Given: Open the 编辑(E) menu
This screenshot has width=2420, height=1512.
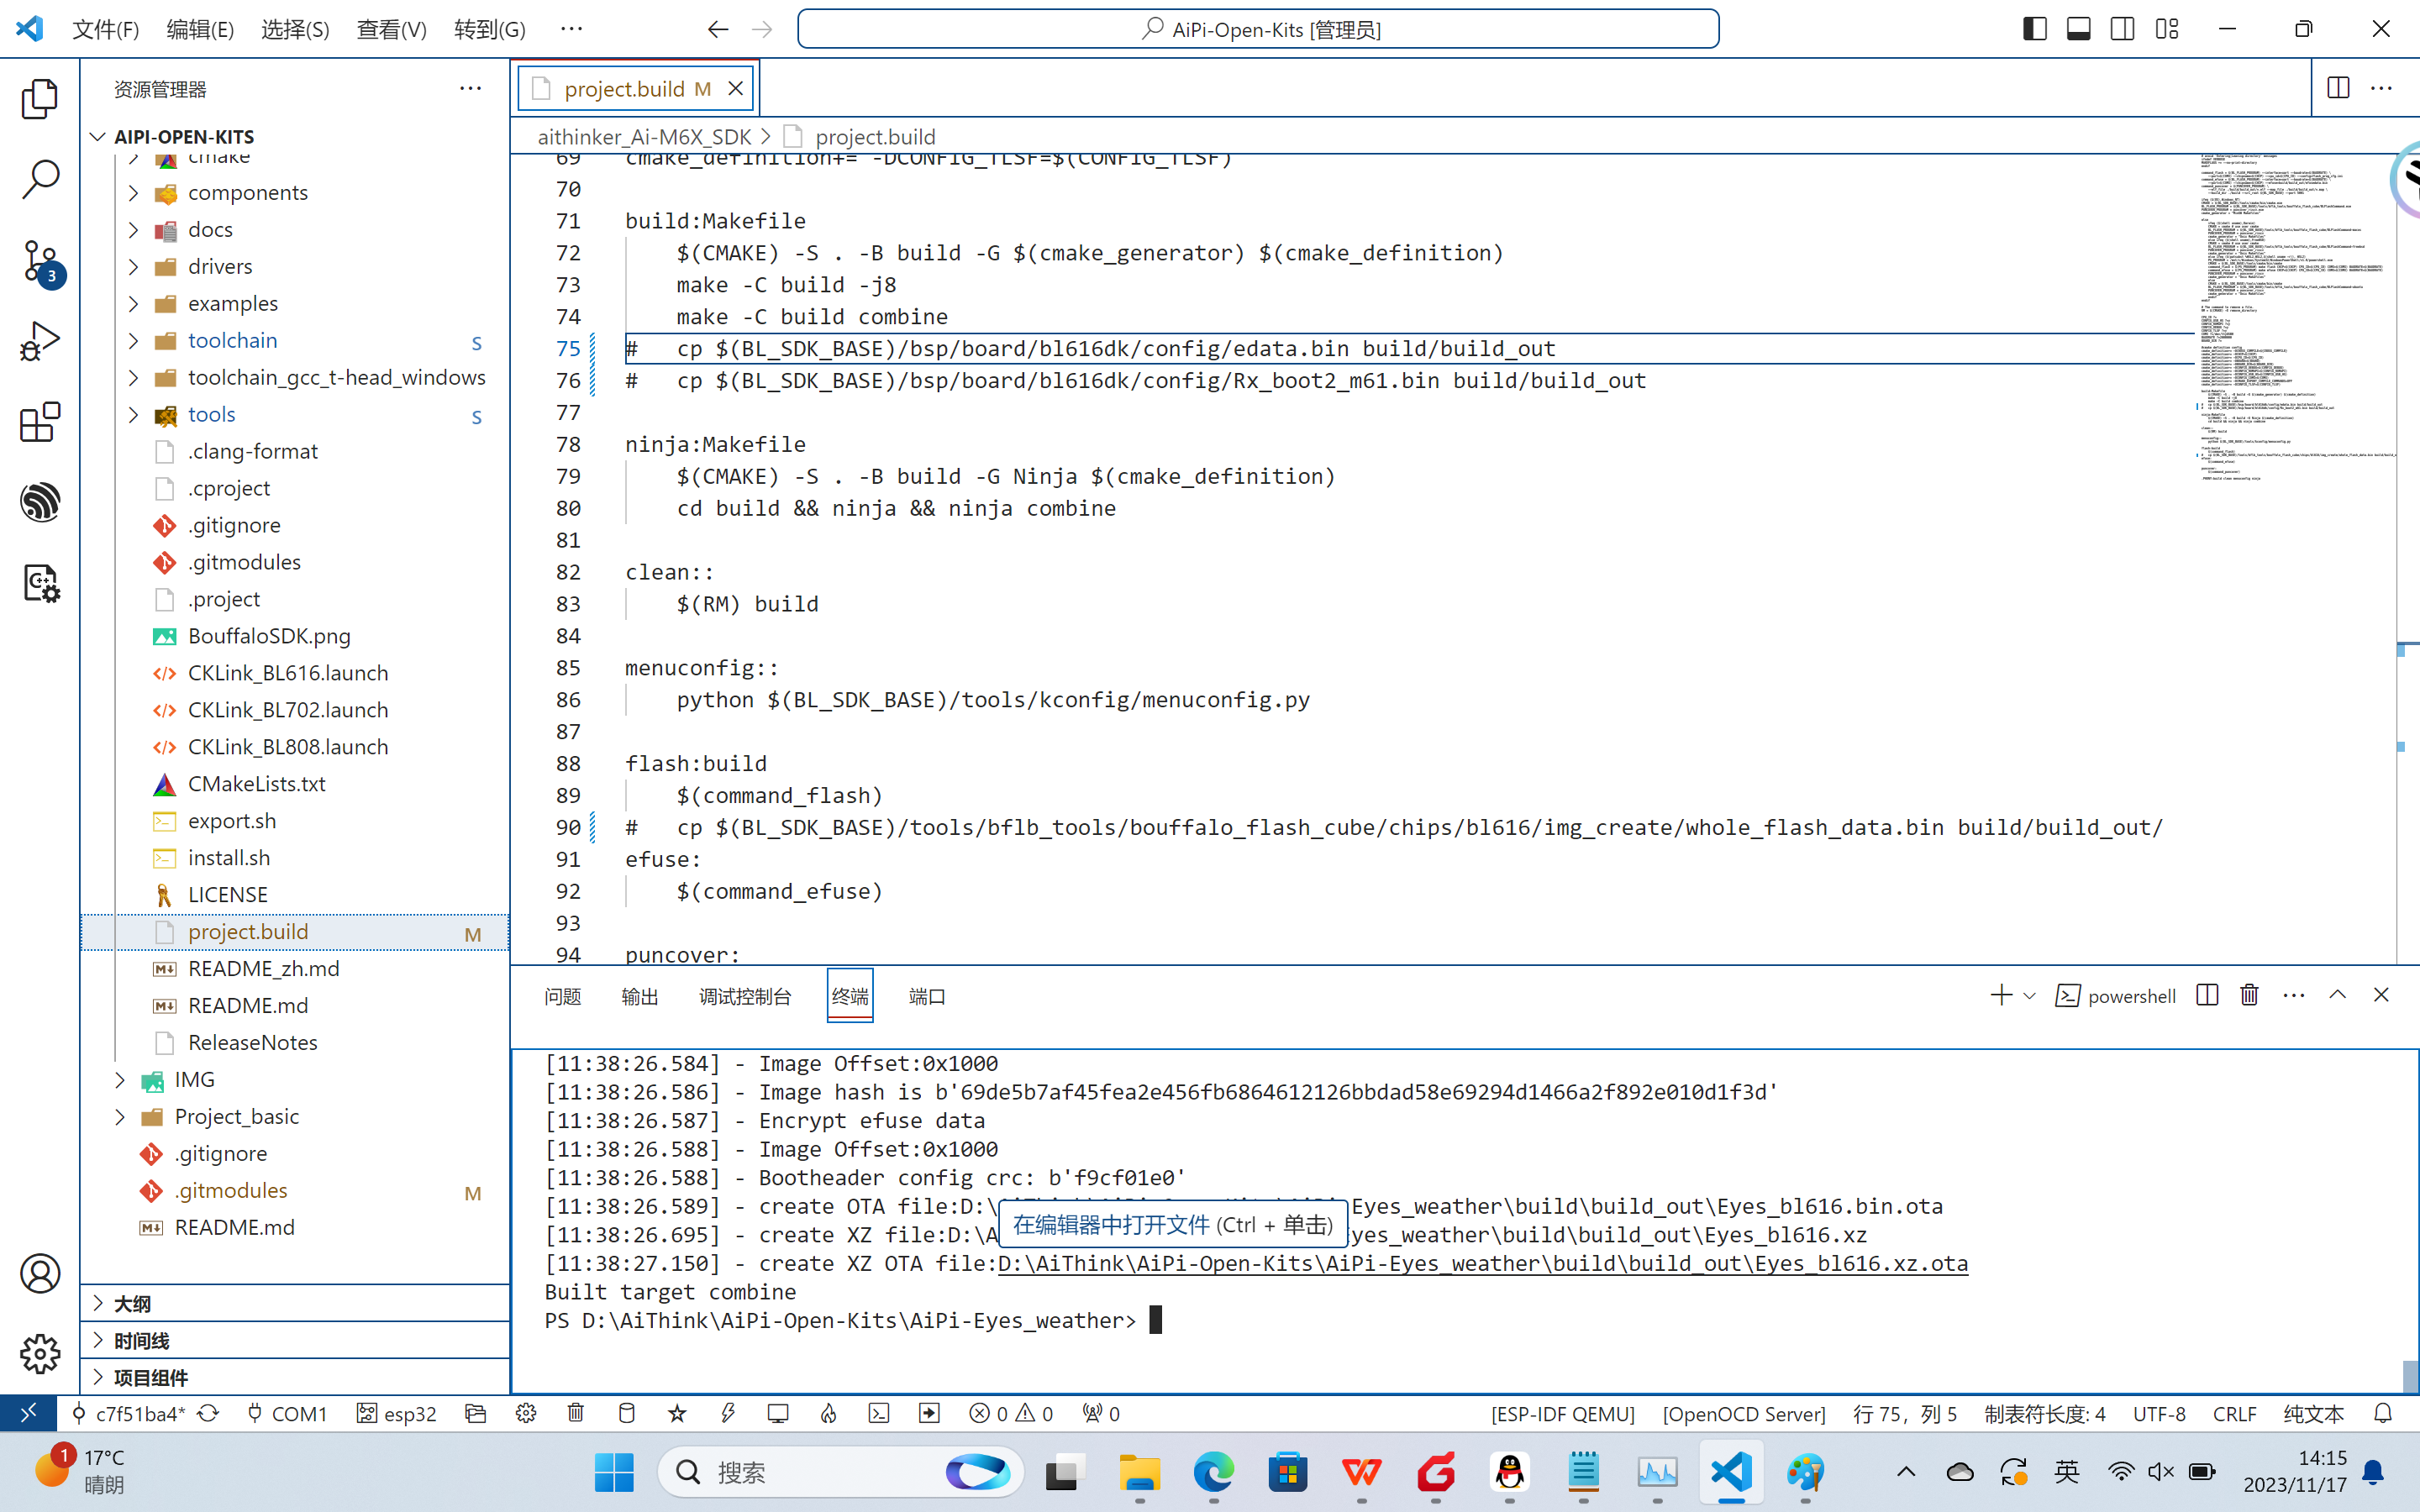Looking at the screenshot, I should click(x=200, y=29).
